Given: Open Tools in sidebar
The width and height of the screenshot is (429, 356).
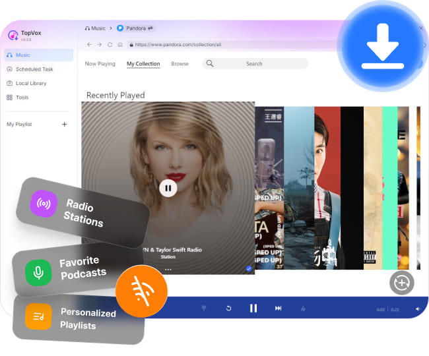Looking at the screenshot, I should 18,98.
